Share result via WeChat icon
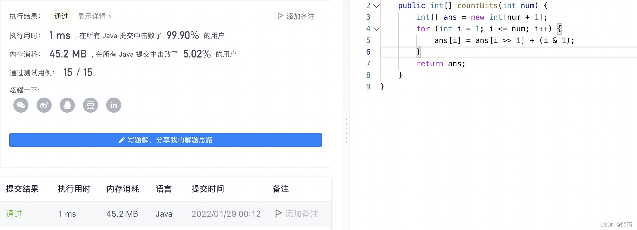Image resolution: width=637 pixels, height=230 pixels. pos(21,105)
